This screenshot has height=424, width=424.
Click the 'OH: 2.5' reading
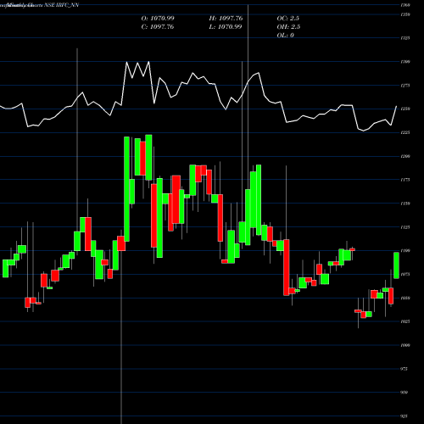point(288,27)
